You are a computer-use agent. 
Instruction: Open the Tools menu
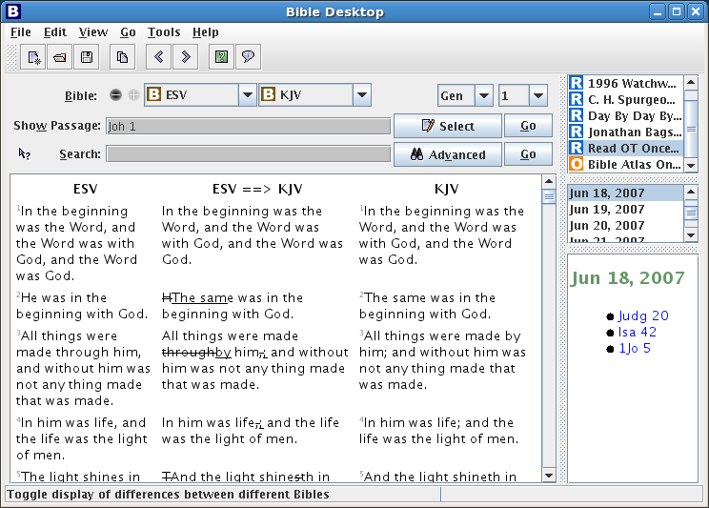click(164, 32)
